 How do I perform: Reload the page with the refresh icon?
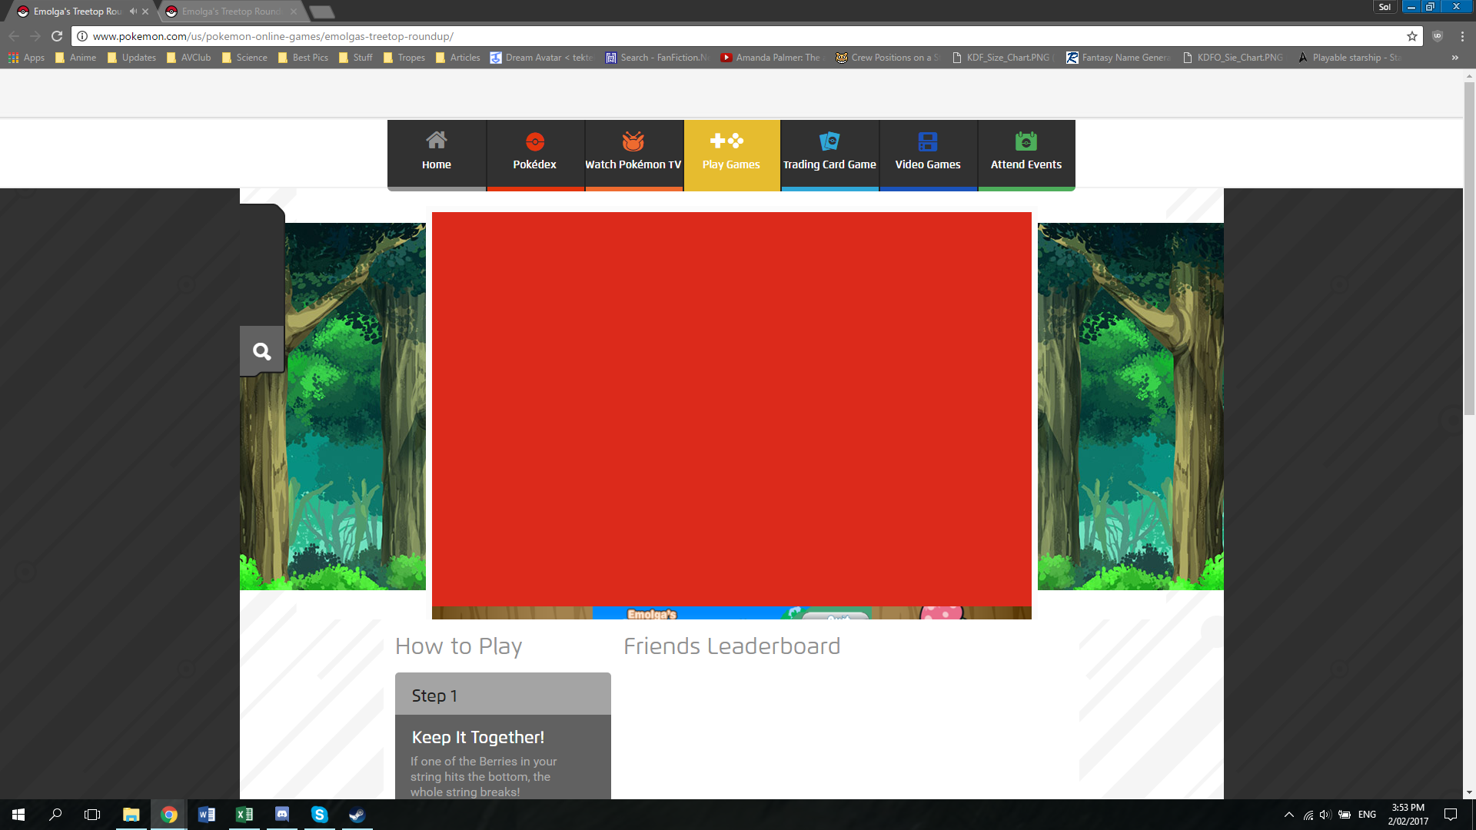(x=57, y=36)
